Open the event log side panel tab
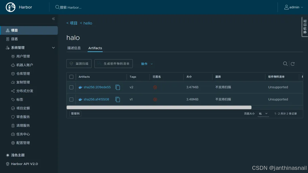308x173 pixels. tap(305, 27)
